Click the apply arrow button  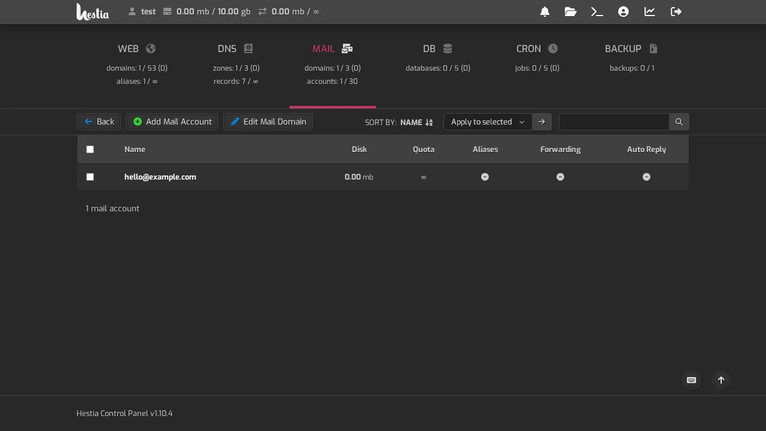(x=542, y=122)
